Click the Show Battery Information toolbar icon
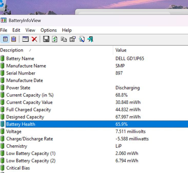188x173 pixels. pos(5,39)
